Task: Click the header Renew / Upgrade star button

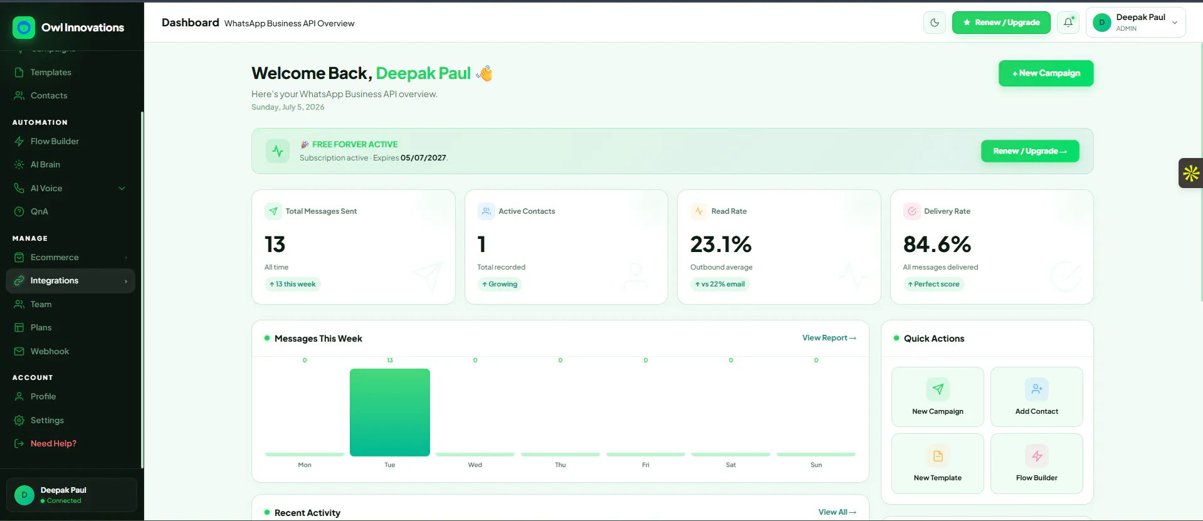Action: (1001, 23)
